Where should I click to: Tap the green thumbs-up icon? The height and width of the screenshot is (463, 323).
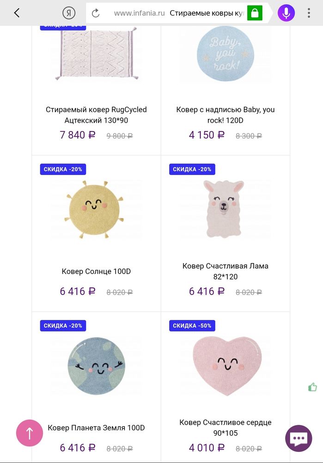(x=313, y=387)
